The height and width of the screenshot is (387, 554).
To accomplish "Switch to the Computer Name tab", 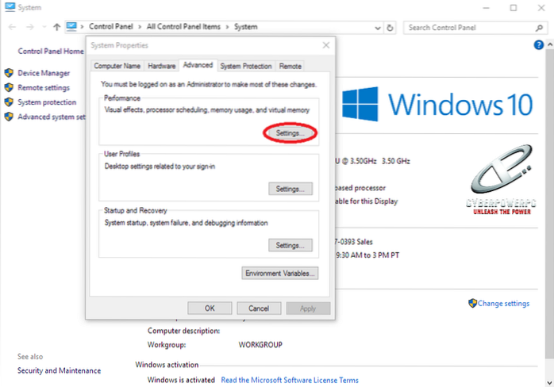I will click(117, 66).
